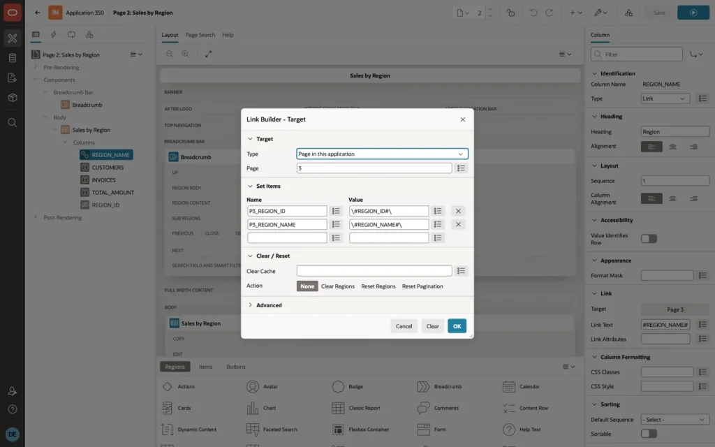Set heading alignment to center
This screenshot has width=715, height=447.
tap(672, 147)
